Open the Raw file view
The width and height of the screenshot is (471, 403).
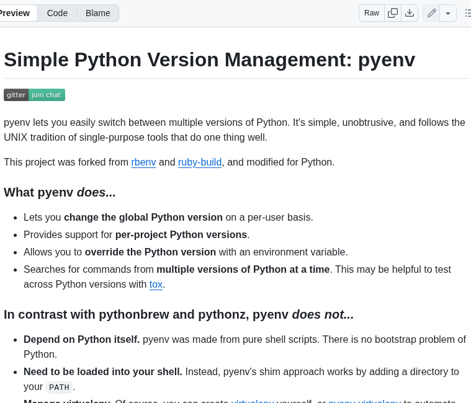pos(372,13)
